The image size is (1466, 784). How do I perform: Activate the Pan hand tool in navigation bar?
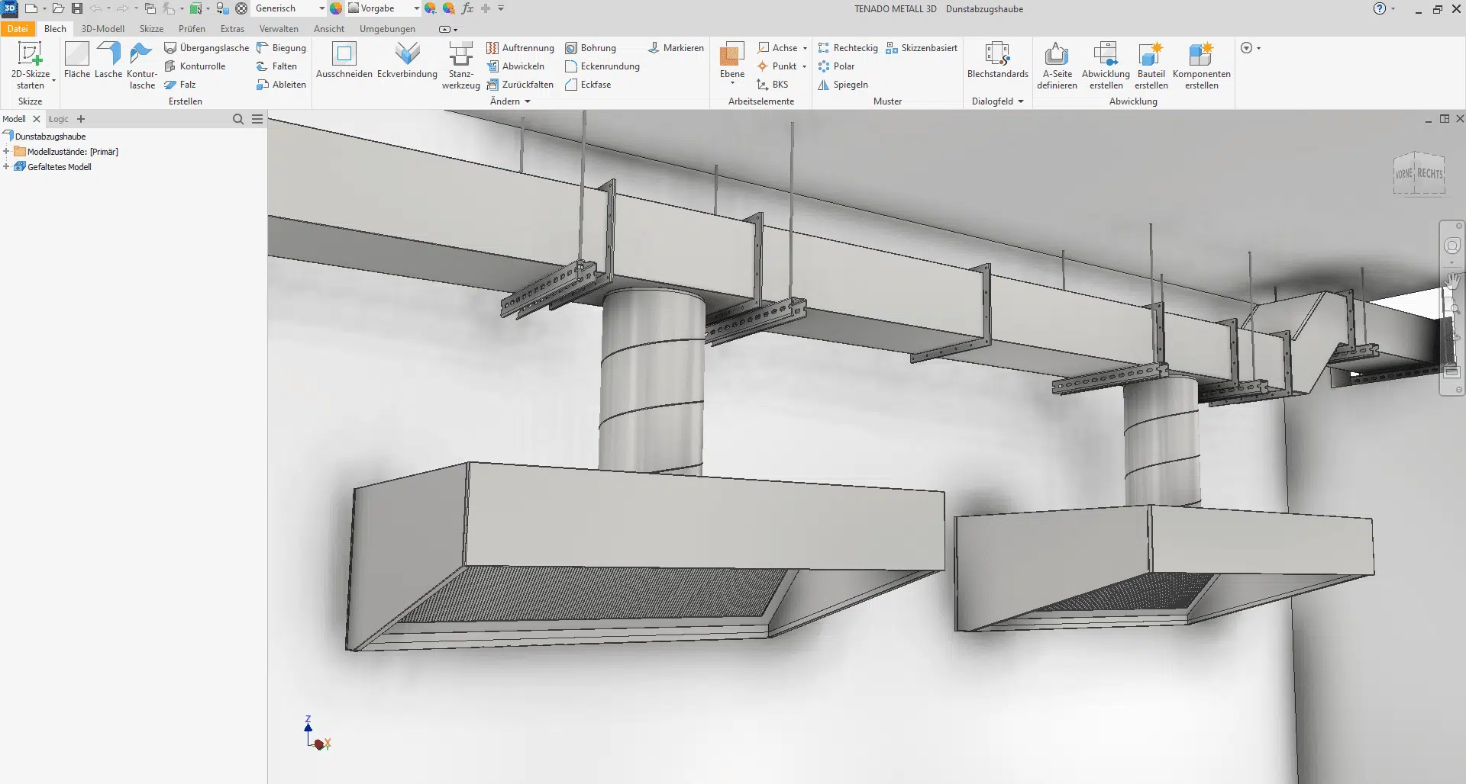[1451, 281]
